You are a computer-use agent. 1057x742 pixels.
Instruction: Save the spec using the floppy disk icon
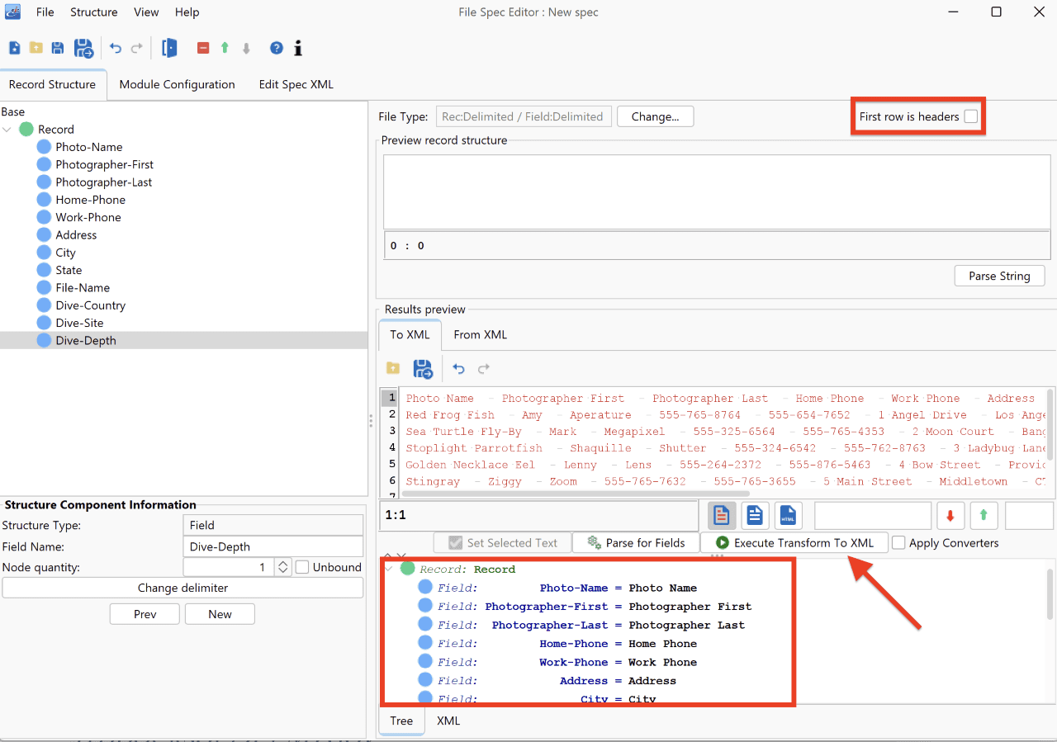[x=58, y=48]
